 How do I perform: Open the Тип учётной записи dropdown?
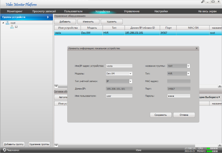[130, 81]
